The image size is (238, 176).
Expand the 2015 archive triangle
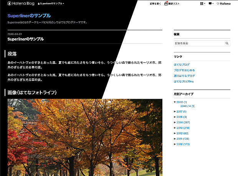coord(175,117)
